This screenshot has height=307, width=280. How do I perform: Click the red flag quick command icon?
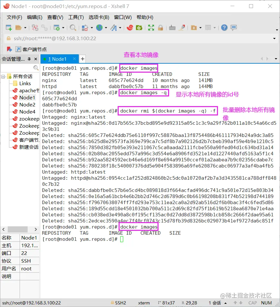pyautogui.click(x=9, y=49)
